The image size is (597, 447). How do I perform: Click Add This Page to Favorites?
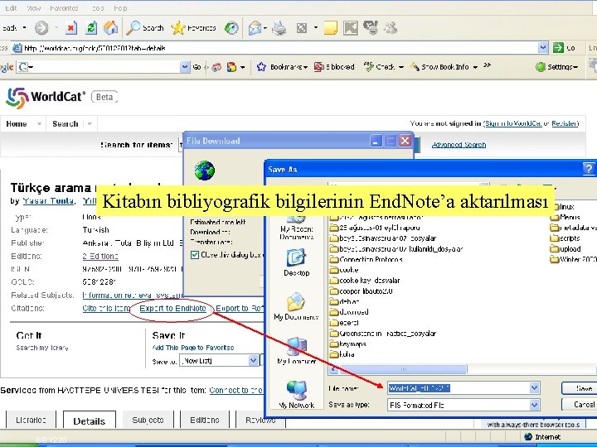tap(193, 348)
